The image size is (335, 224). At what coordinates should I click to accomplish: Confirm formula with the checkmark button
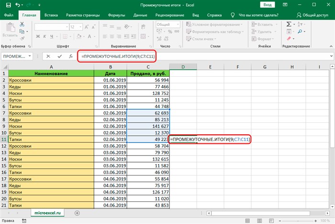click(60, 56)
